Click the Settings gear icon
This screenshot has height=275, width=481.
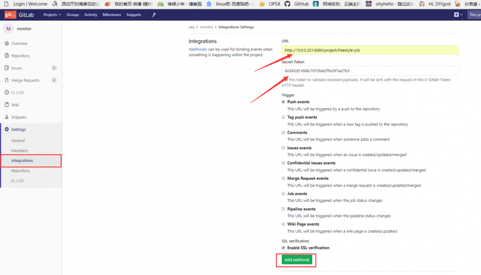point(7,129)
